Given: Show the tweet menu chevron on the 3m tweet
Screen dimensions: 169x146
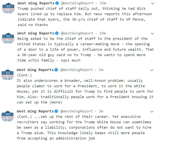Looking at the screenshot, I should [152, 111].
